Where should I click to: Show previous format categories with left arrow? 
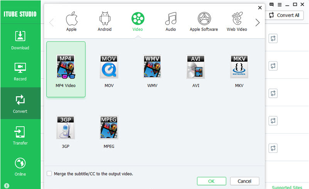(52, 22)
